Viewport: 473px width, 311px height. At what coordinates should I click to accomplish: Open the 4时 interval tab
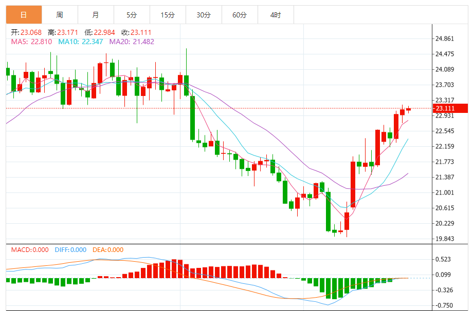coord(276,15)
